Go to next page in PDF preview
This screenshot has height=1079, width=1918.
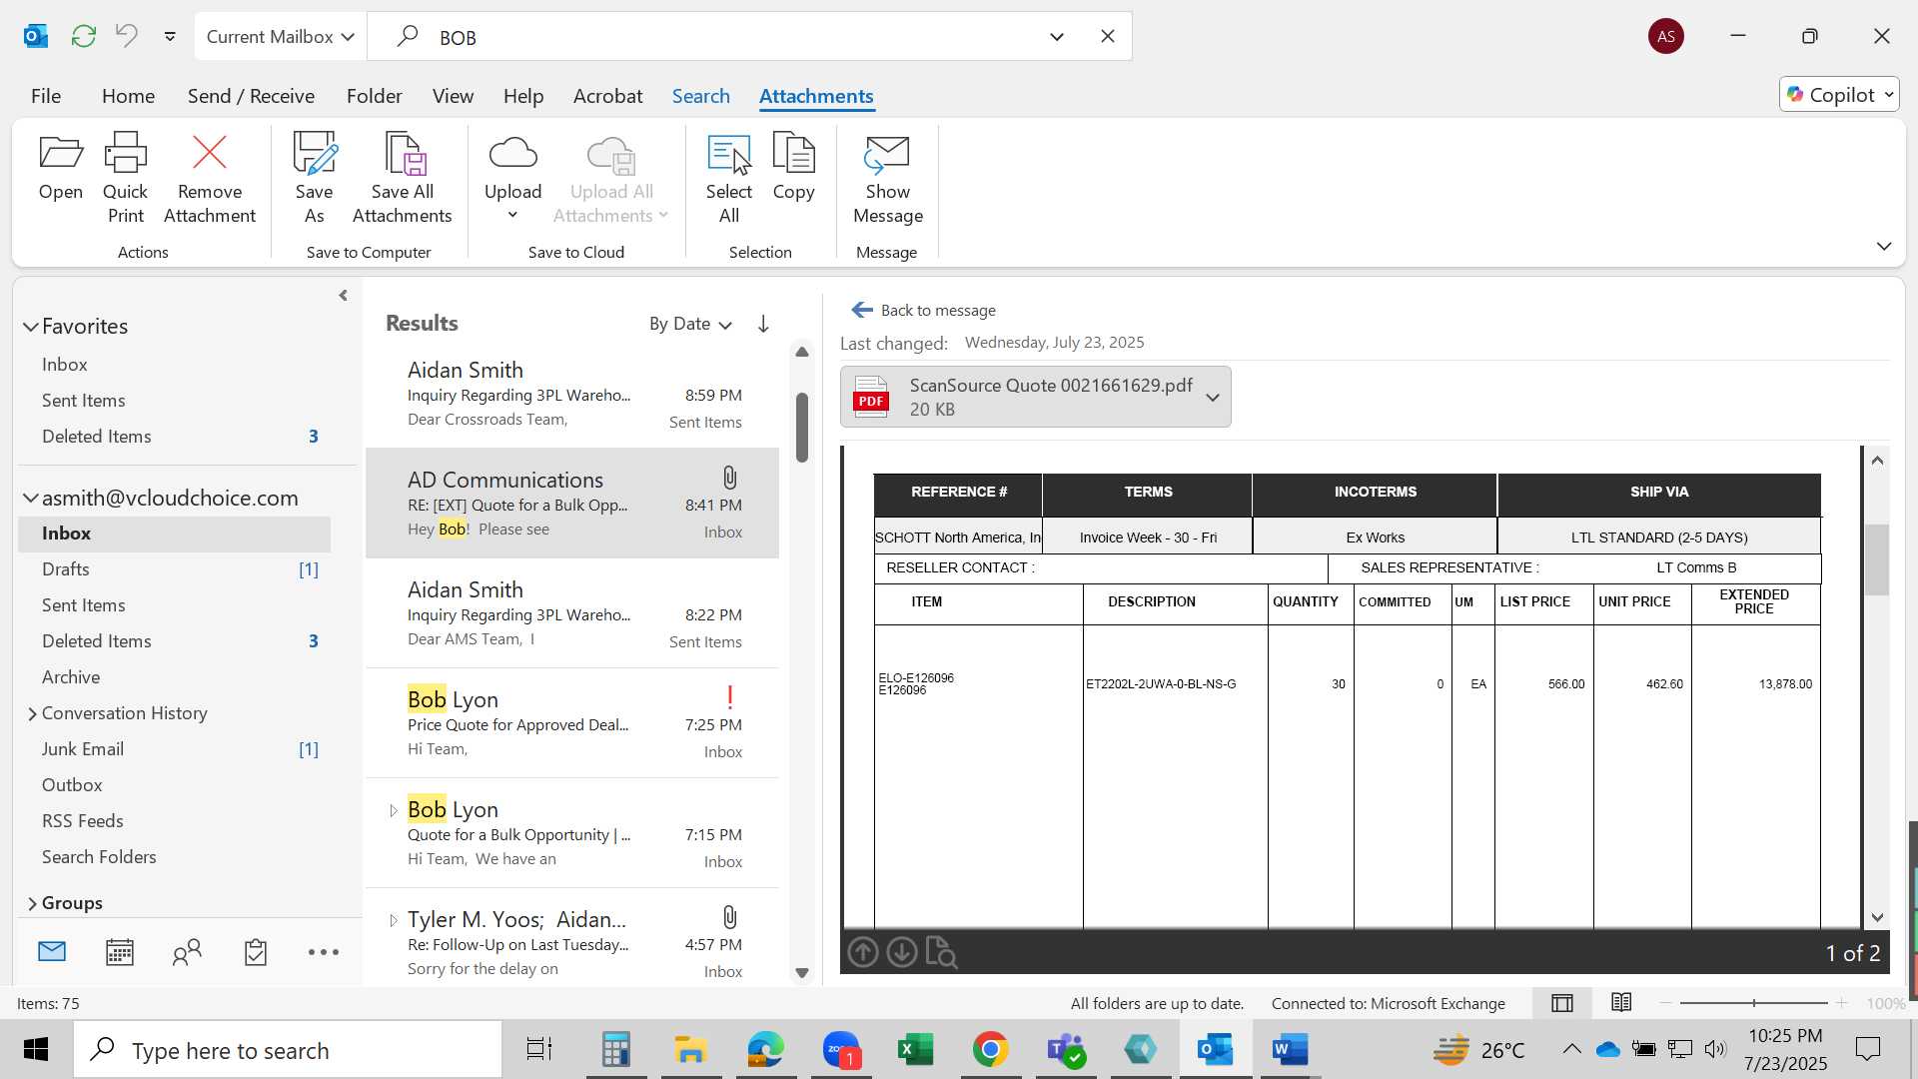[x=901, y=953]
